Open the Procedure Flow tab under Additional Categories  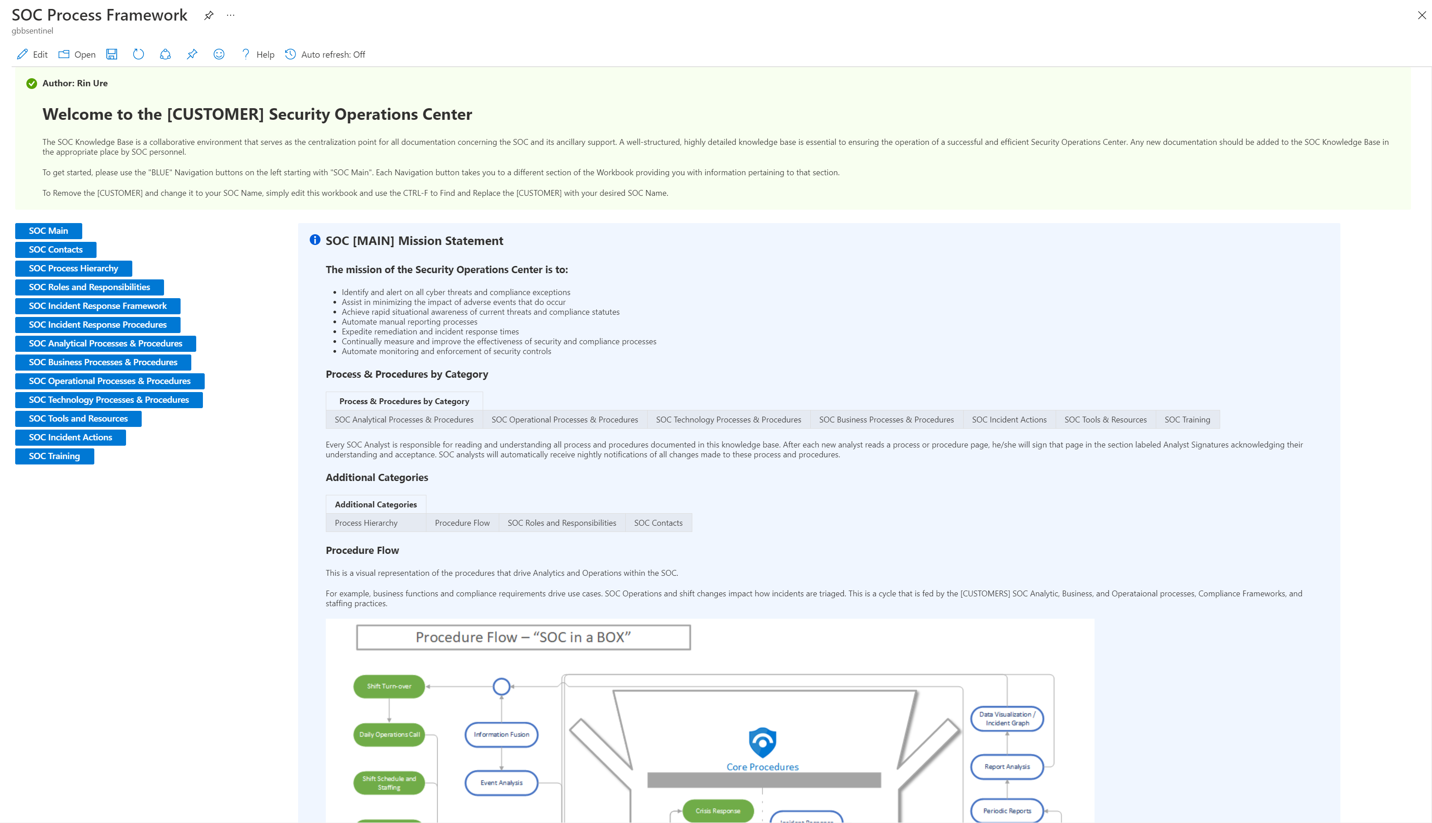462,522
